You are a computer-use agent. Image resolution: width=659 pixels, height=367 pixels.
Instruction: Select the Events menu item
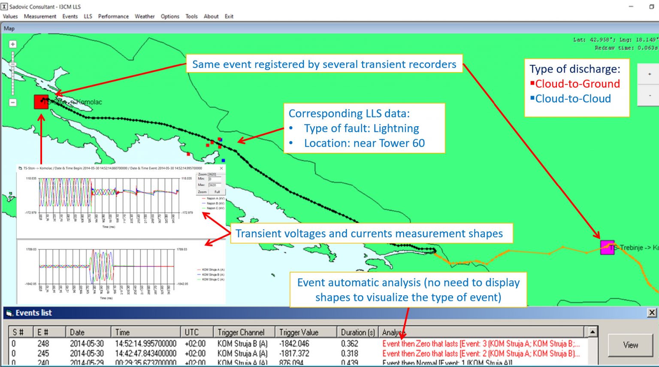(x=70, y=16)
